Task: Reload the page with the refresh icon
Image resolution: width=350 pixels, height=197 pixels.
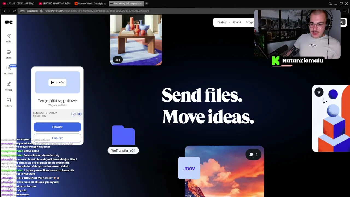Action: (x=14, y=11)
